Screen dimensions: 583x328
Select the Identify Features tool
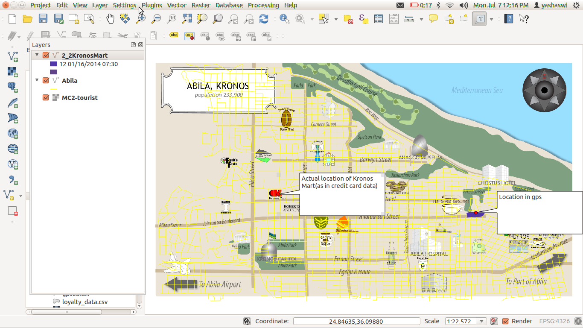285,19
